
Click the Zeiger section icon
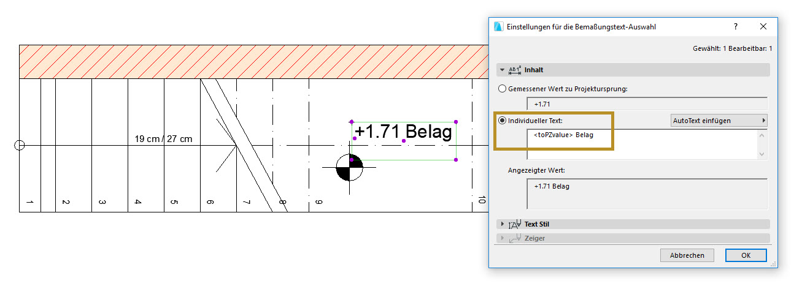515,238
